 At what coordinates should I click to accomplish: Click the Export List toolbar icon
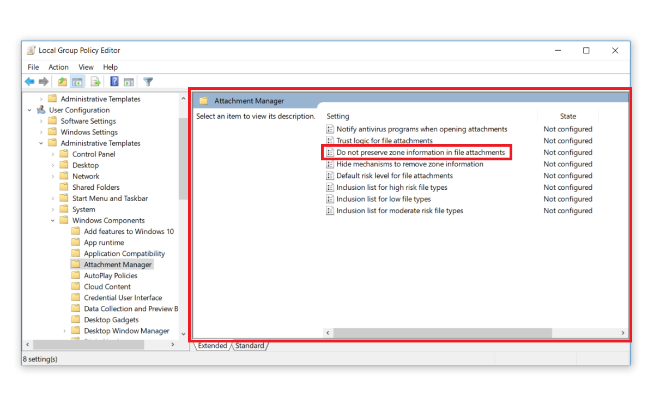pyautogui.click(x=96, y=82)
